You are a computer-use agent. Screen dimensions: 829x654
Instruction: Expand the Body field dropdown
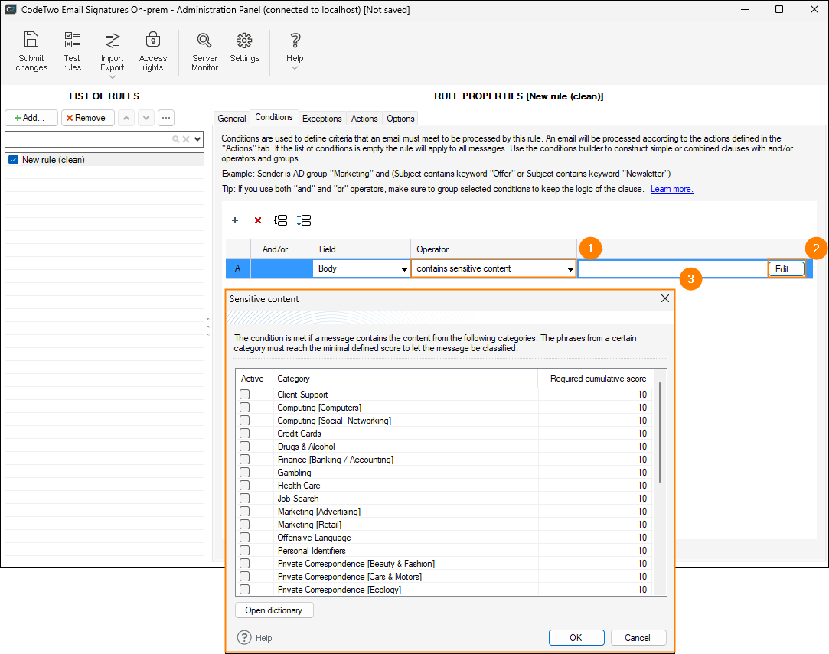404,269
